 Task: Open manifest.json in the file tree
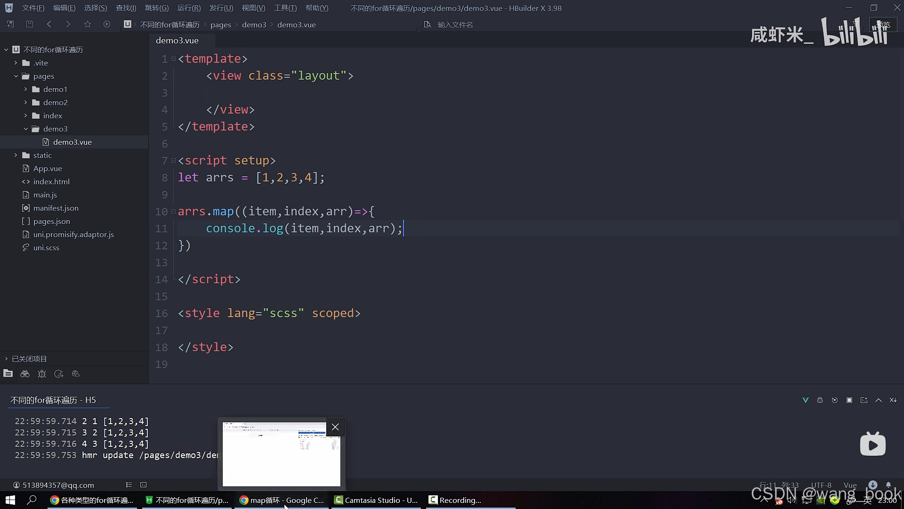56,208
